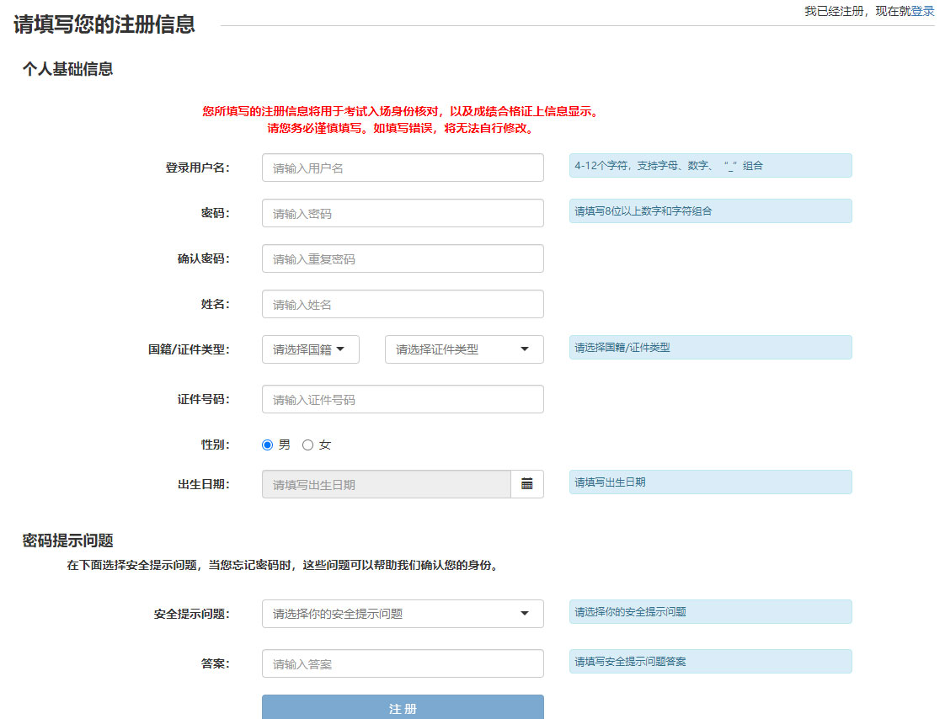Open the 请选择证件类型 dropdown
The height and width of the screenshot is (719, 945).
(x=463, y=349)
